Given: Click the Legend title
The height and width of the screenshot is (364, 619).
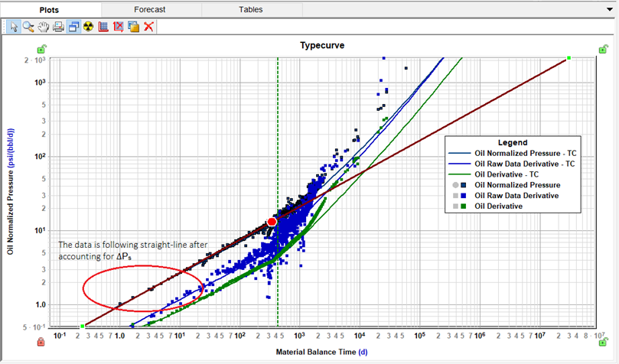Looking at the screenshot, I should (x=513, y=142).
